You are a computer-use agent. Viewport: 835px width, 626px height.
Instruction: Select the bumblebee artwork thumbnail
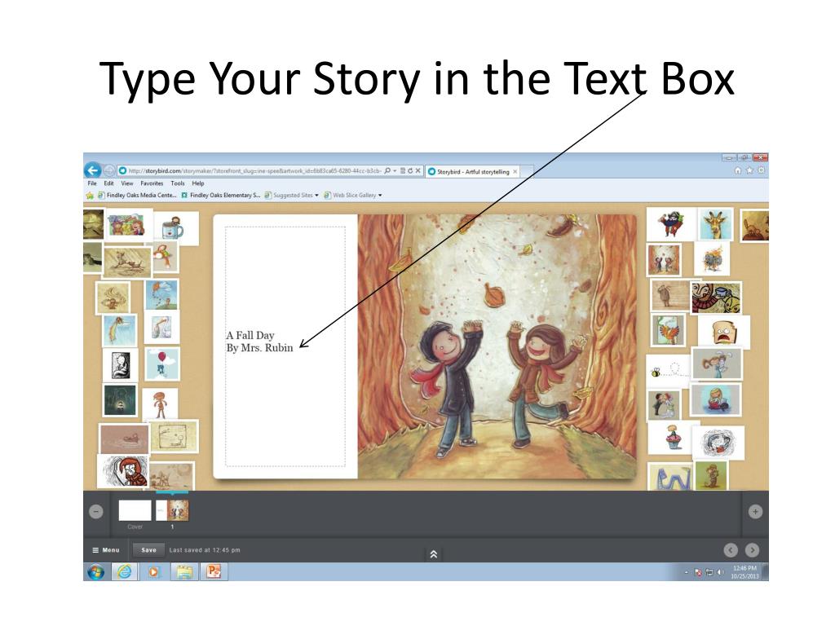pyautogui.click(x=667, y=371)
